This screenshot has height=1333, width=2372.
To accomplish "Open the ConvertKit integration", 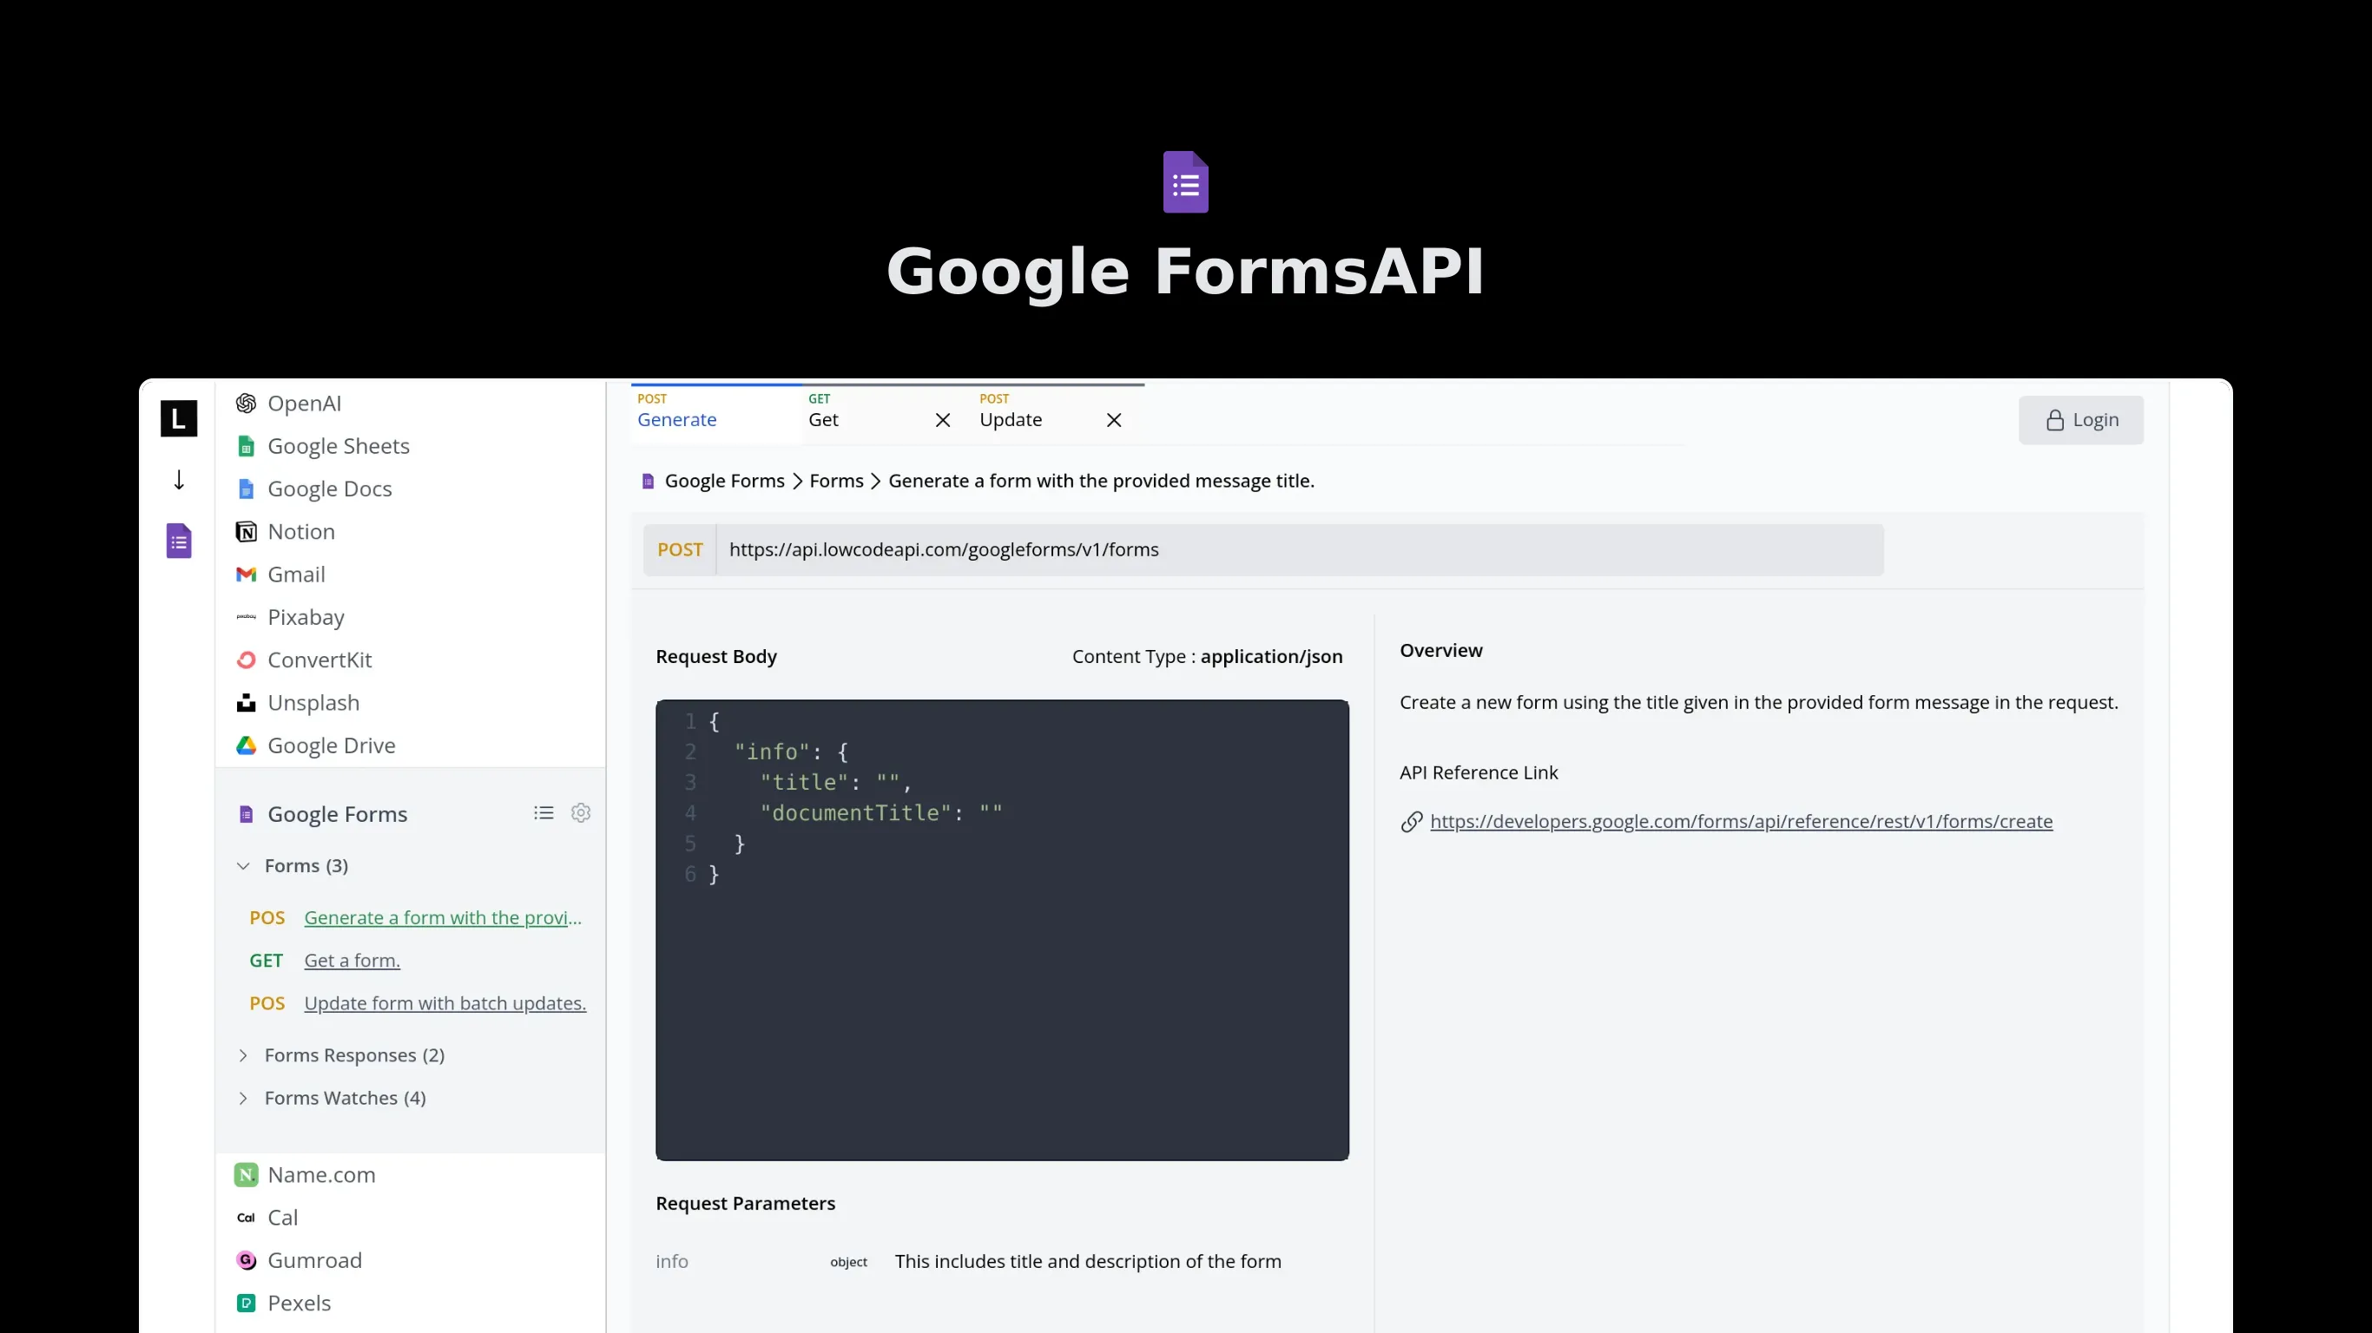I will [x=245, y=660].
